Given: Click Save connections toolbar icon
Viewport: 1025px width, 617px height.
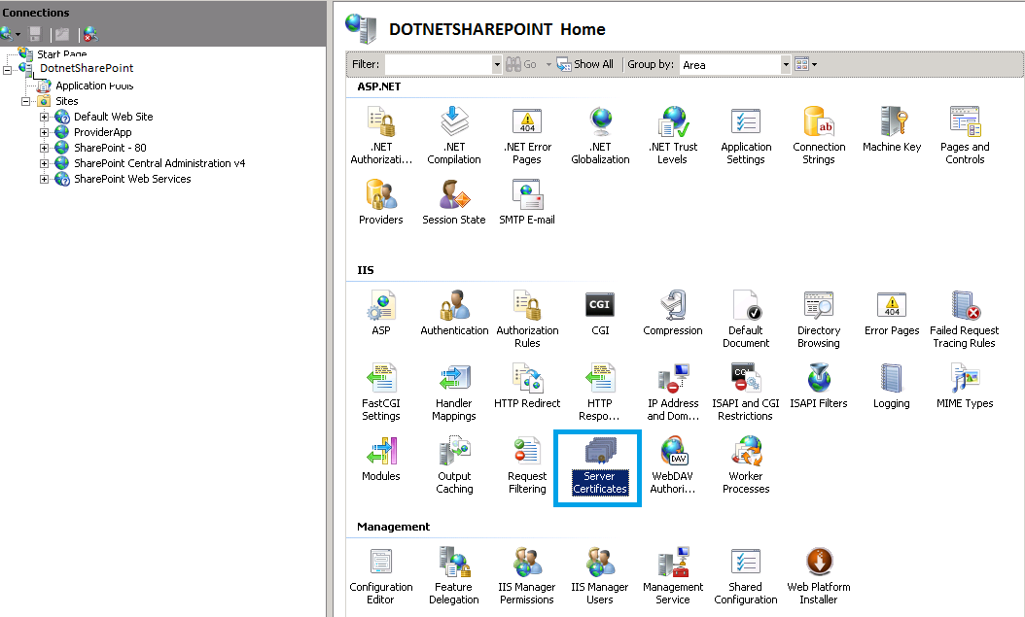Looking at the screenshot, I should [x=35, y=34].
